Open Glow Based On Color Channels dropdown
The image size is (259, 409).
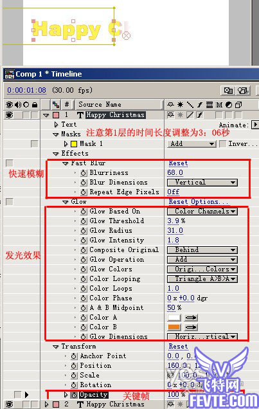[x=202, y=212]
